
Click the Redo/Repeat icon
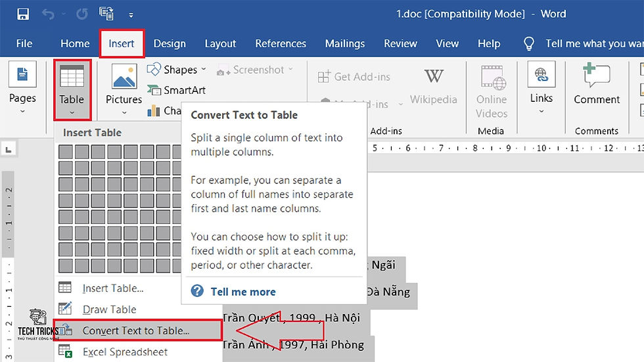coord(82,14)
